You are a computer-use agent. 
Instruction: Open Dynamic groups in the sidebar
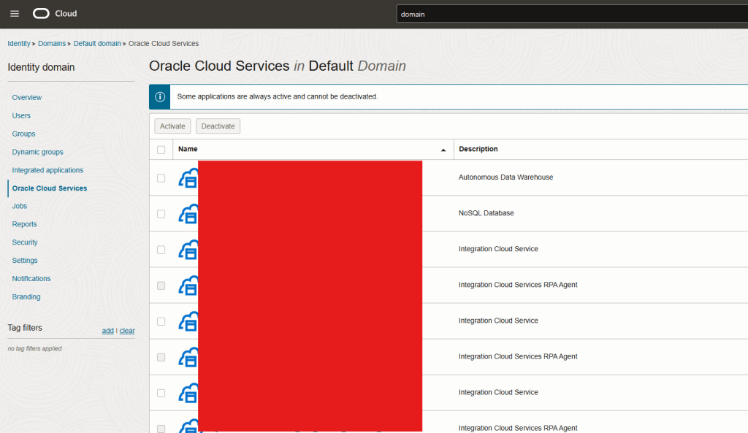click(x=37, y=152)
